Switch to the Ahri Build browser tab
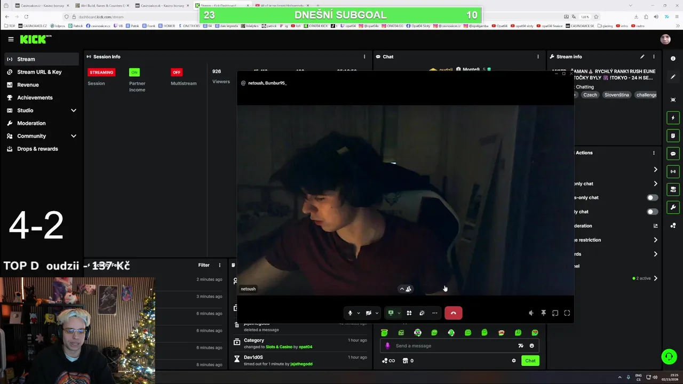Image resolution: width=683 pixels, height=384 pixels. [101, 5]
